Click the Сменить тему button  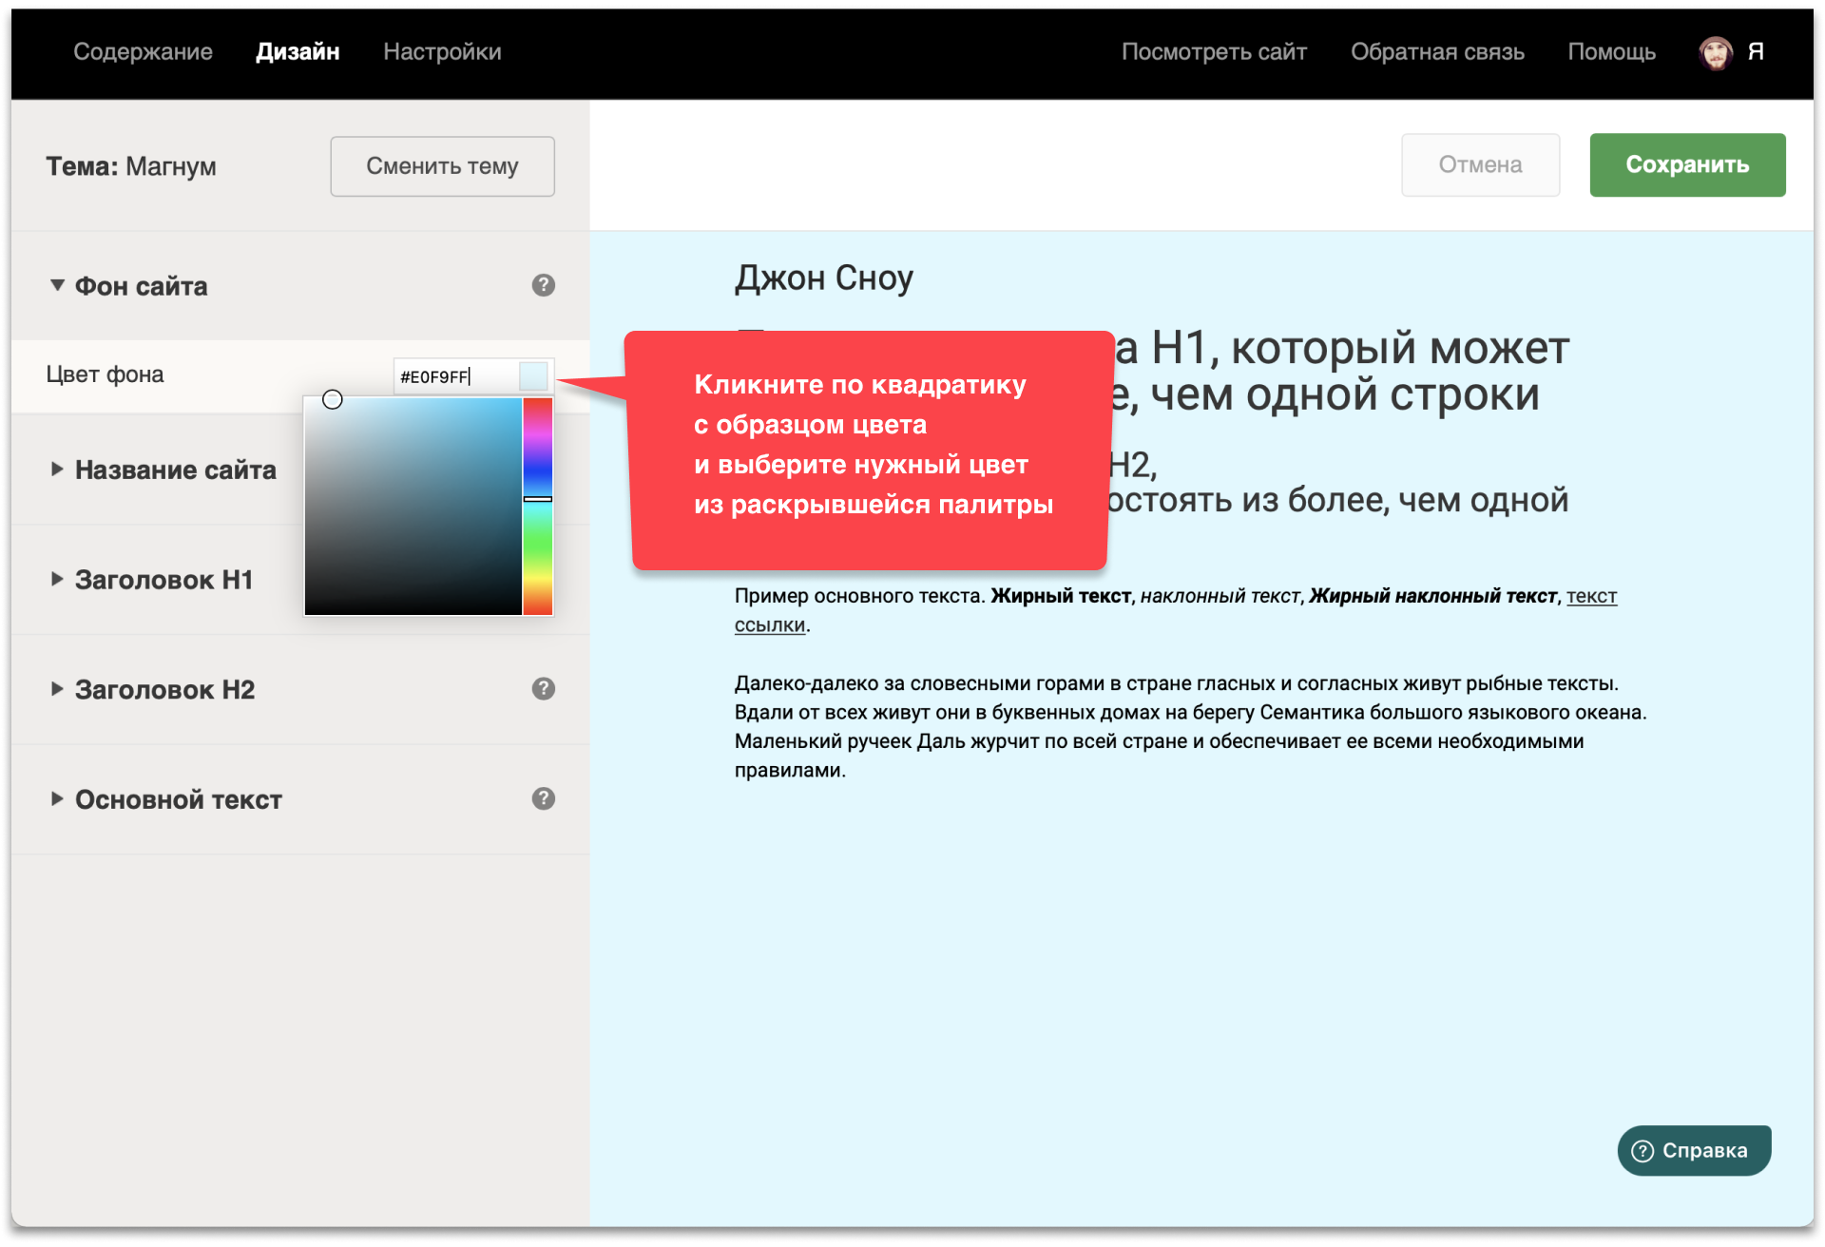pyautogui.click(x=442, y=166)
